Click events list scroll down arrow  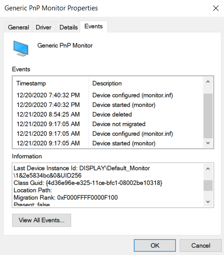click(x=208, y=143)
